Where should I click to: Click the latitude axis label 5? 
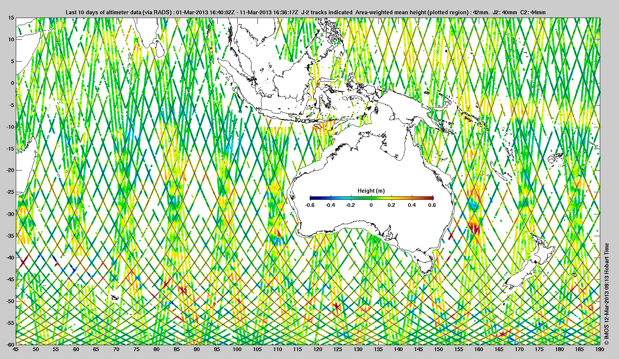(x=12, y=61)
